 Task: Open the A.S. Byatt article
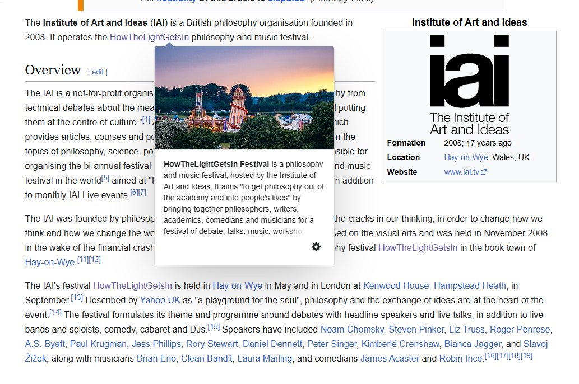pyautogui.click(x=45, y=344)
